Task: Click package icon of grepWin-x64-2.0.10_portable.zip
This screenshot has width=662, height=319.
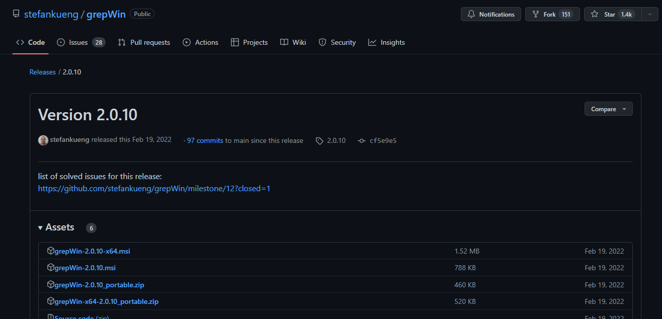Action: click(x=50, y=301)
